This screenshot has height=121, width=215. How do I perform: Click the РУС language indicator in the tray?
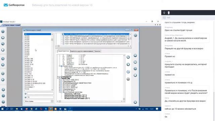146,109
